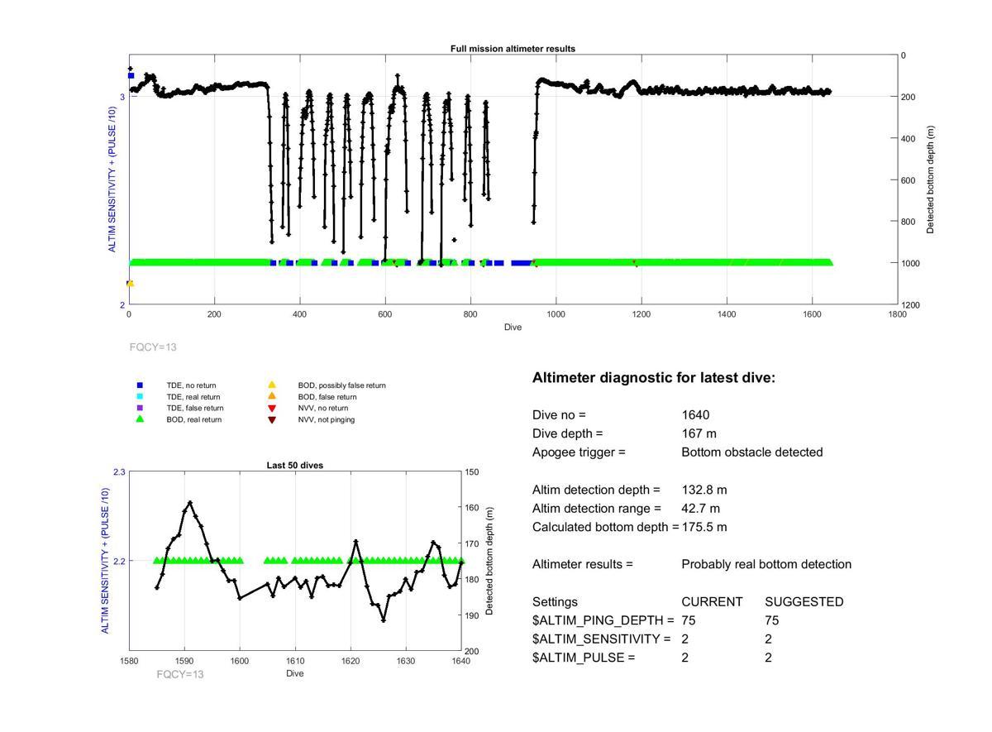
Task: Click the blue square TDE no return legend marker
Action: 140,385
